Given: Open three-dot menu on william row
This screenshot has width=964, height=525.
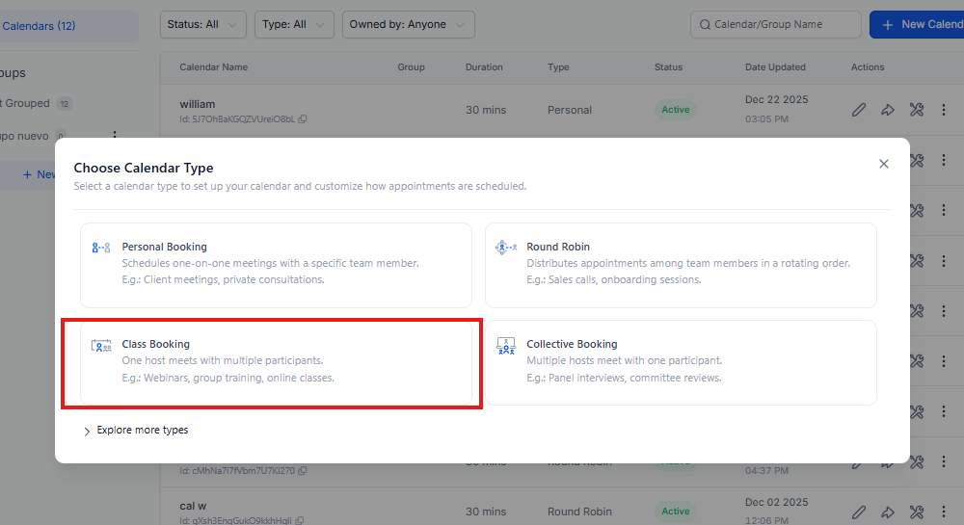Looking at the screenshot, I should pos(944,110).
